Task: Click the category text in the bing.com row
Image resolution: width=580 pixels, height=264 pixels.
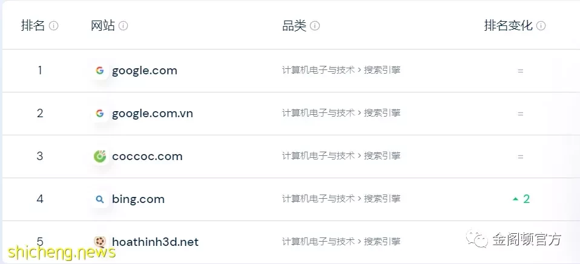Action: [341, 199]
